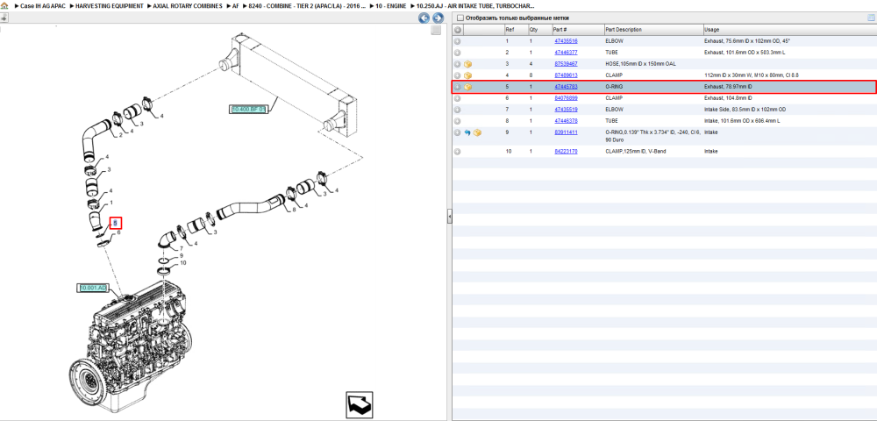
Task: Select callout number 2 in the diagram
Action: click(120, 135)
